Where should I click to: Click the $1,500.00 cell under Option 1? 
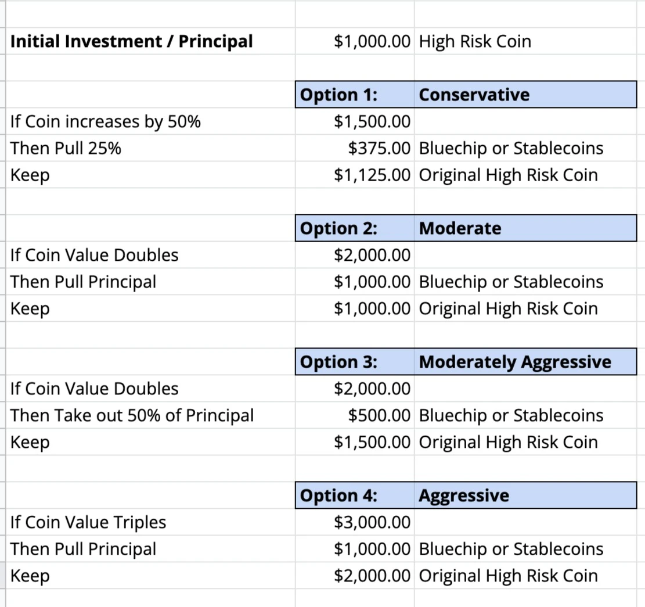click(x=355, y=121)
